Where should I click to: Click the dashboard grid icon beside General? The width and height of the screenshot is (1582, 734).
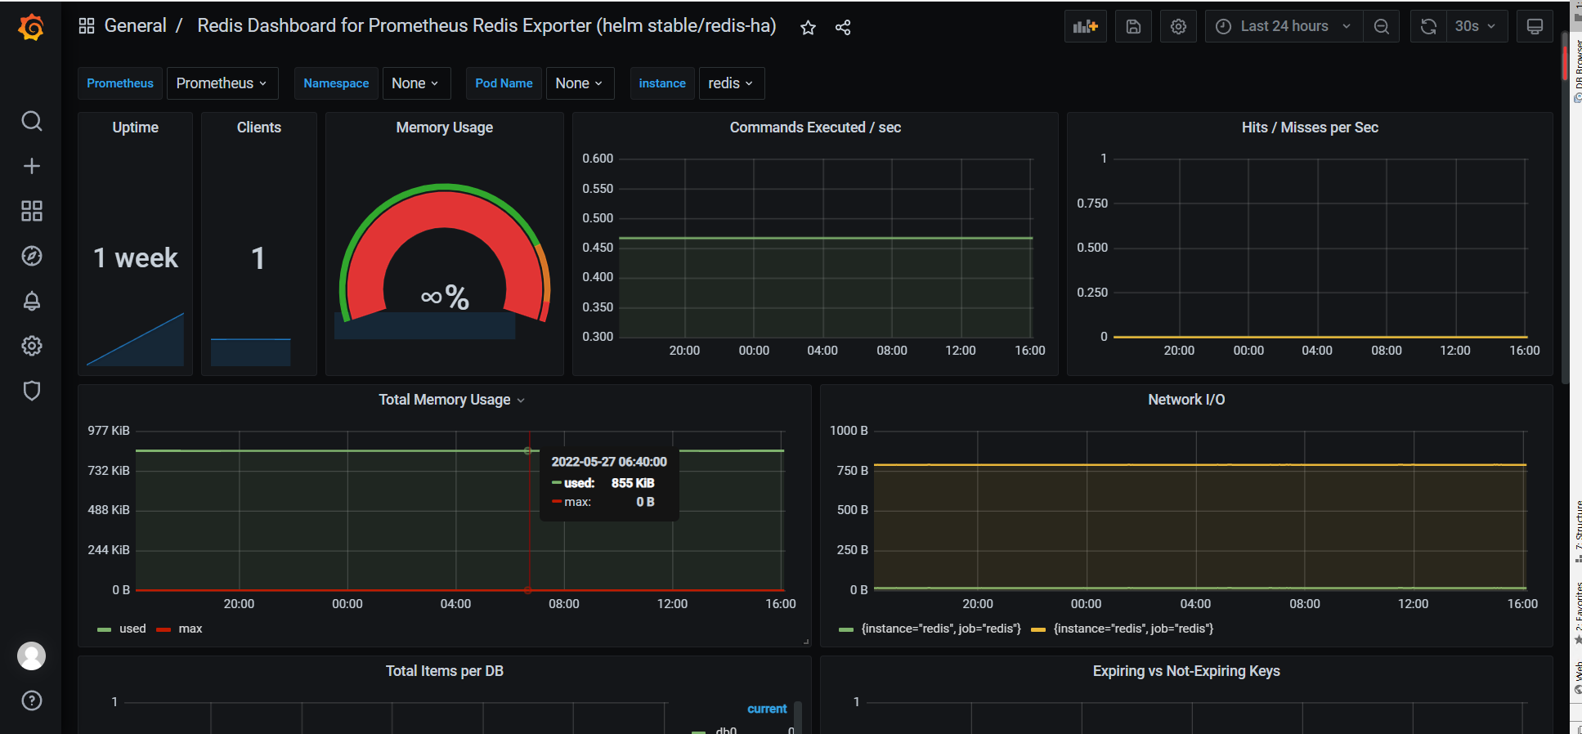(87, 26)
